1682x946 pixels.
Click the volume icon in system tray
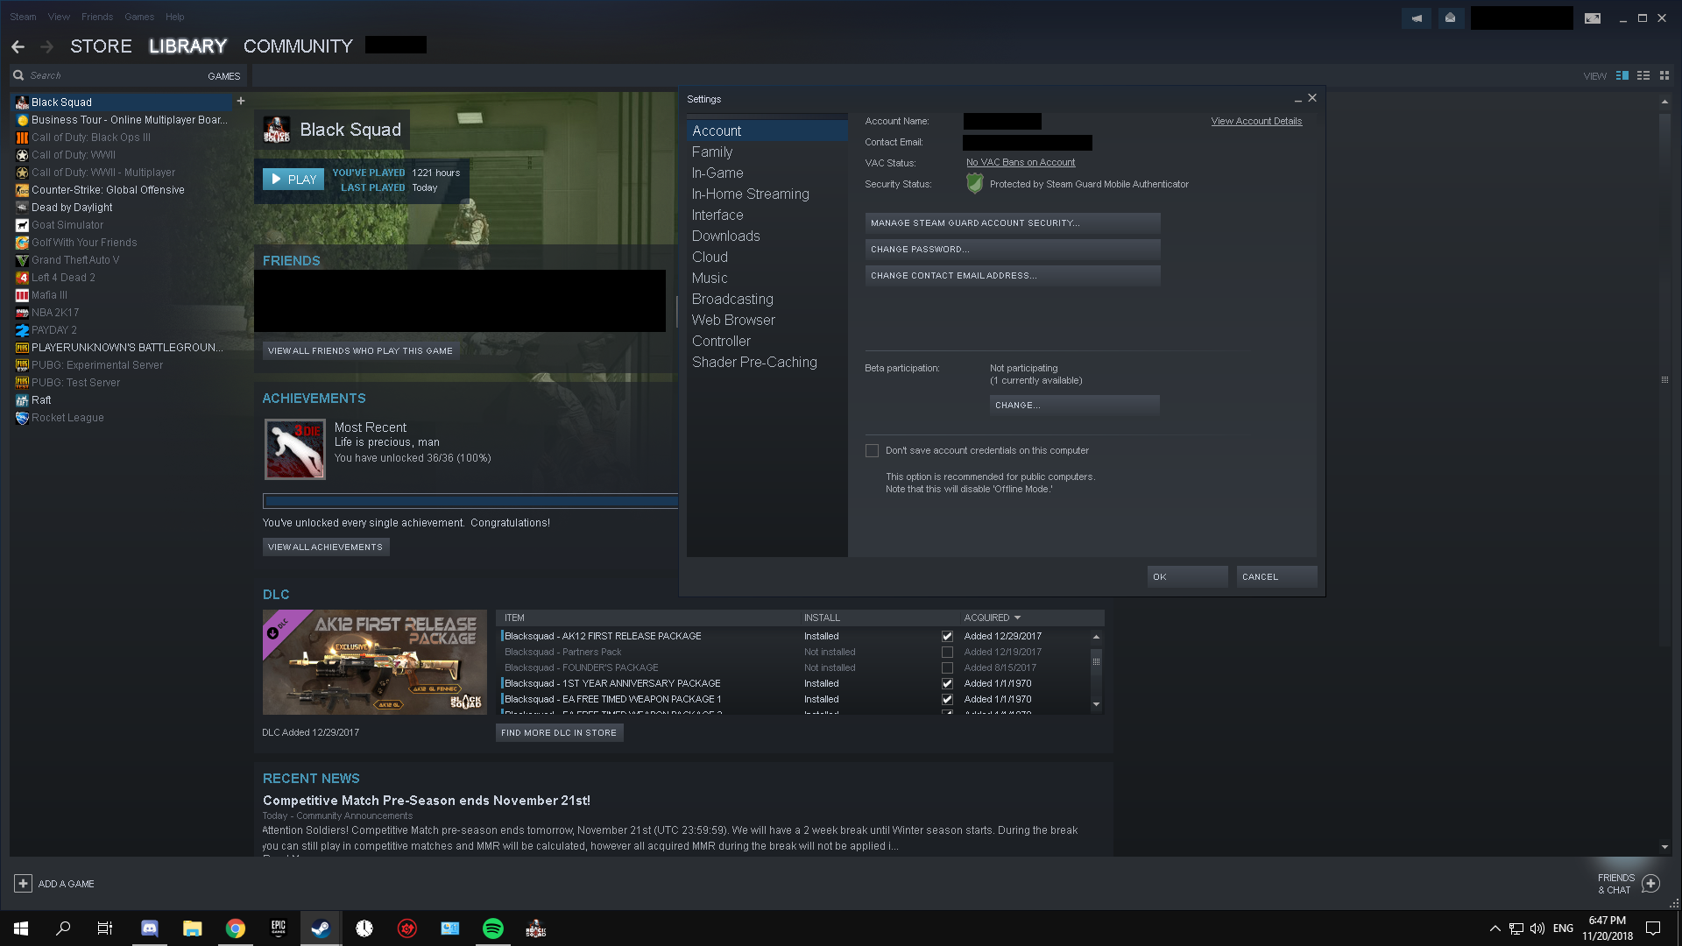[x=1537, y=928]
